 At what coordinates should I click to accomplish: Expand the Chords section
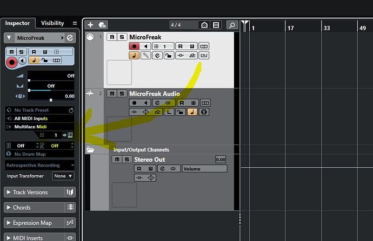click(9, 208)
